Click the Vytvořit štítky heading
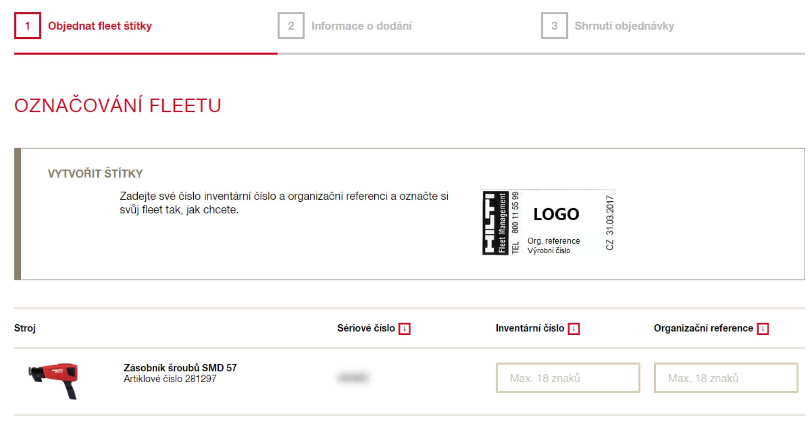Screen dimensions: 812x422 (95, 173)
